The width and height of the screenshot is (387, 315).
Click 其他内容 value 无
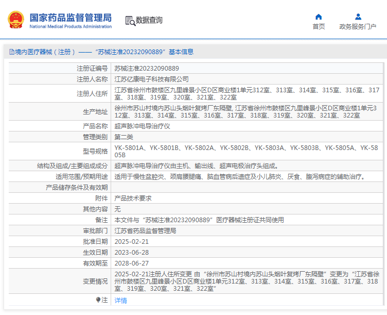(x=117, y=209)
